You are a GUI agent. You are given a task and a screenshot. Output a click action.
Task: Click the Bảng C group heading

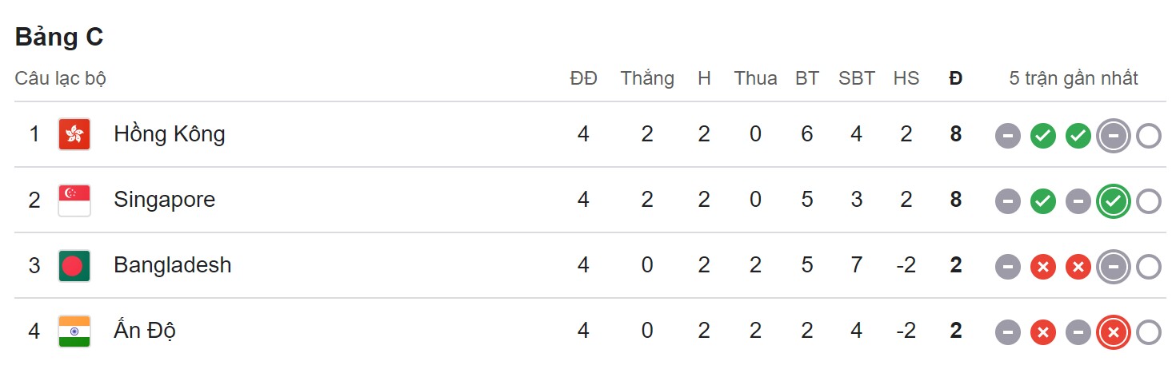point(59,37)
